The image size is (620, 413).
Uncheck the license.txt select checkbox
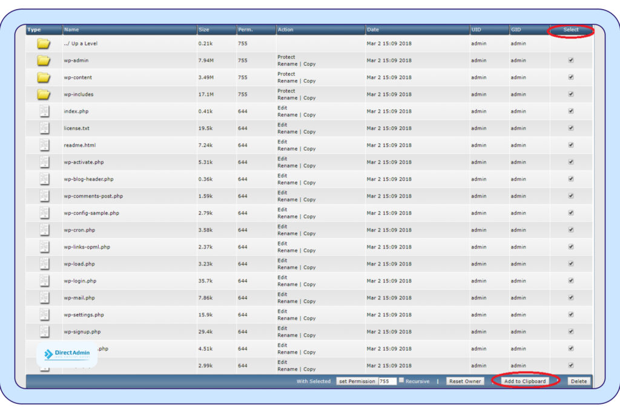571,128
